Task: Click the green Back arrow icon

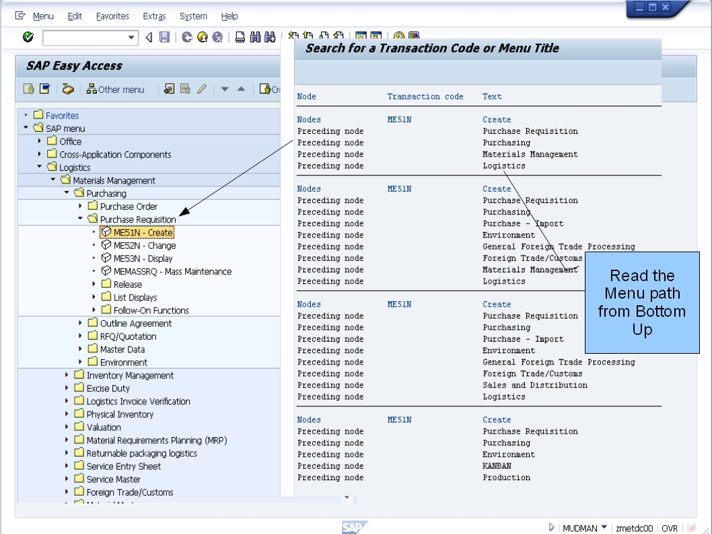Action: point(187,37)
